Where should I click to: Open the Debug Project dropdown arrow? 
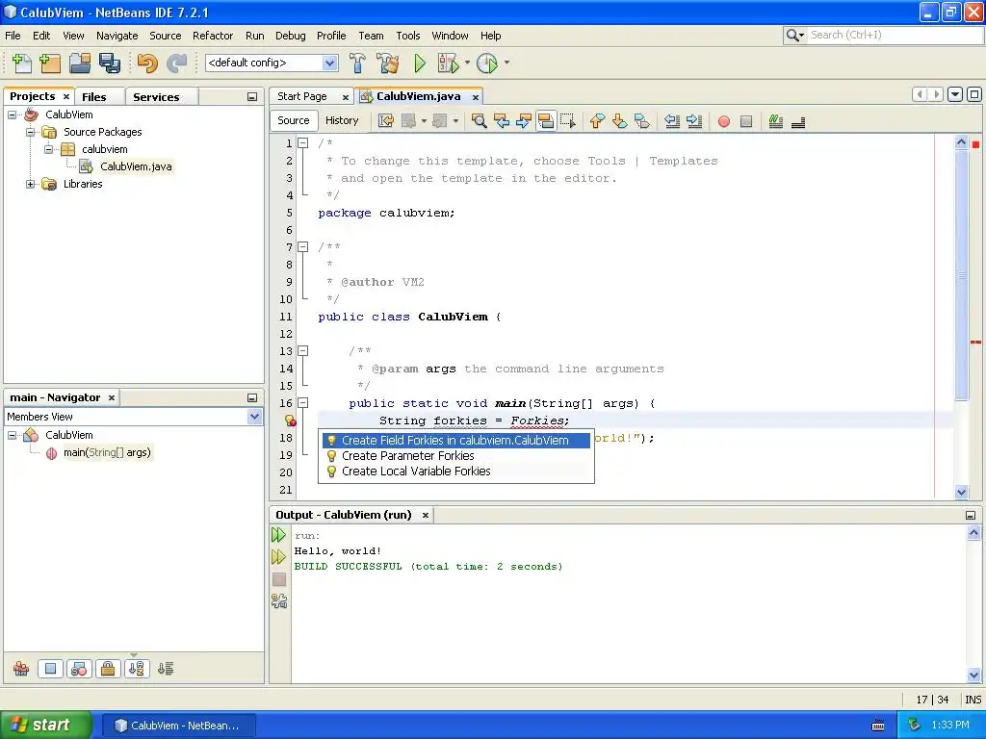point(467,63)
